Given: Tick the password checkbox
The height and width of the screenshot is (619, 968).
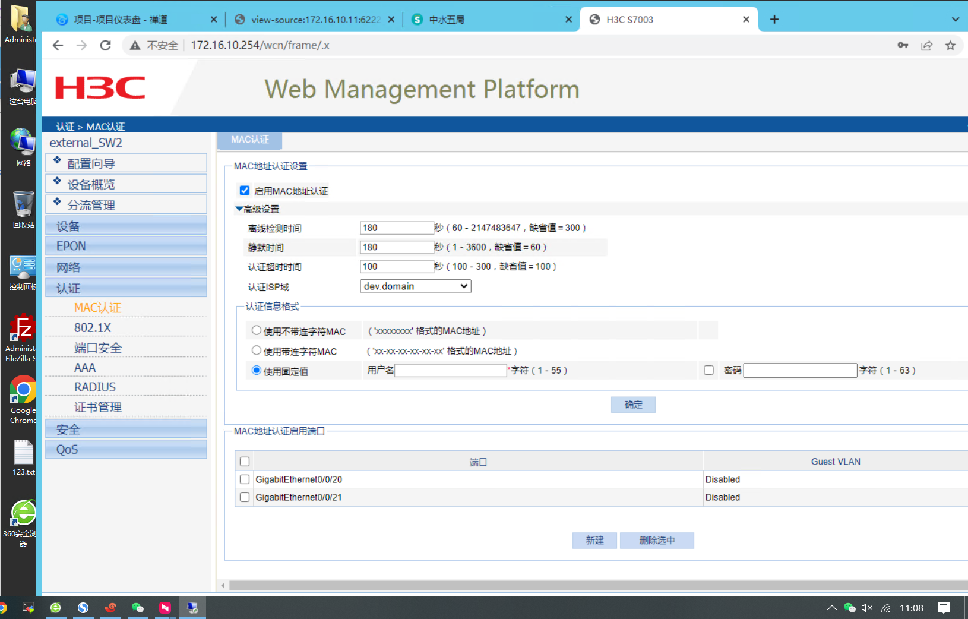Looking at the screenshot, I should [708, 370].
